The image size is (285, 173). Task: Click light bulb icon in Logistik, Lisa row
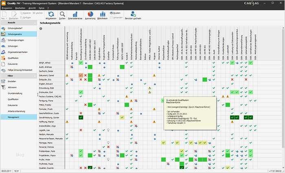[x=108, y=130]
